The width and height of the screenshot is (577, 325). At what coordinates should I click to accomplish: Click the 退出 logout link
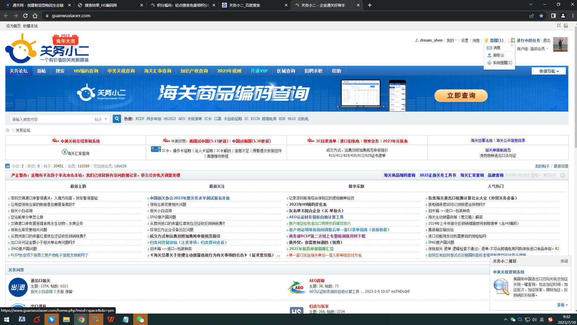547,40
